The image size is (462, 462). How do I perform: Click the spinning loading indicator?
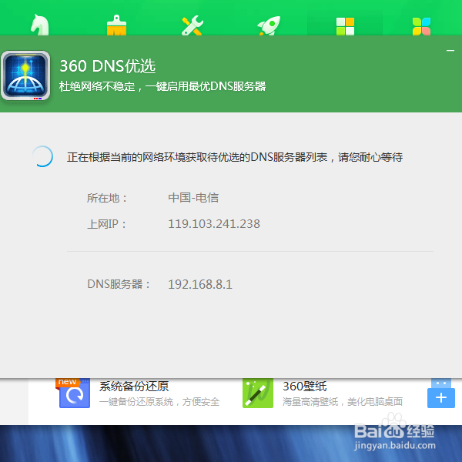point(42,156)
